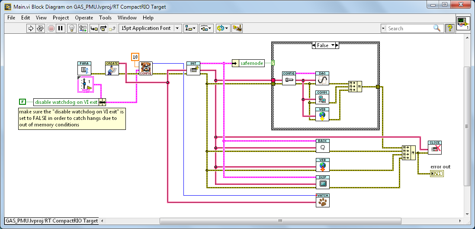475x229 pixels.
Task: Toggle Retain Wire Values button
Action: (x=82, y=28)
